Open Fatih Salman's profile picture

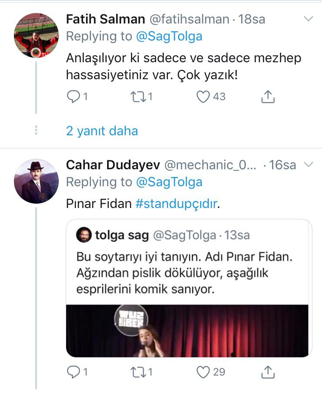(x=36, y=35)
